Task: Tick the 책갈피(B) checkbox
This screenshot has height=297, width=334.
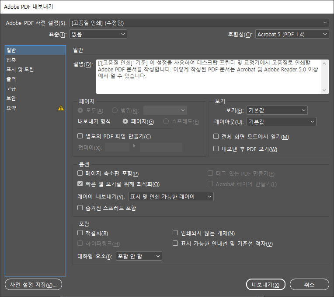Action: (80, 233)
